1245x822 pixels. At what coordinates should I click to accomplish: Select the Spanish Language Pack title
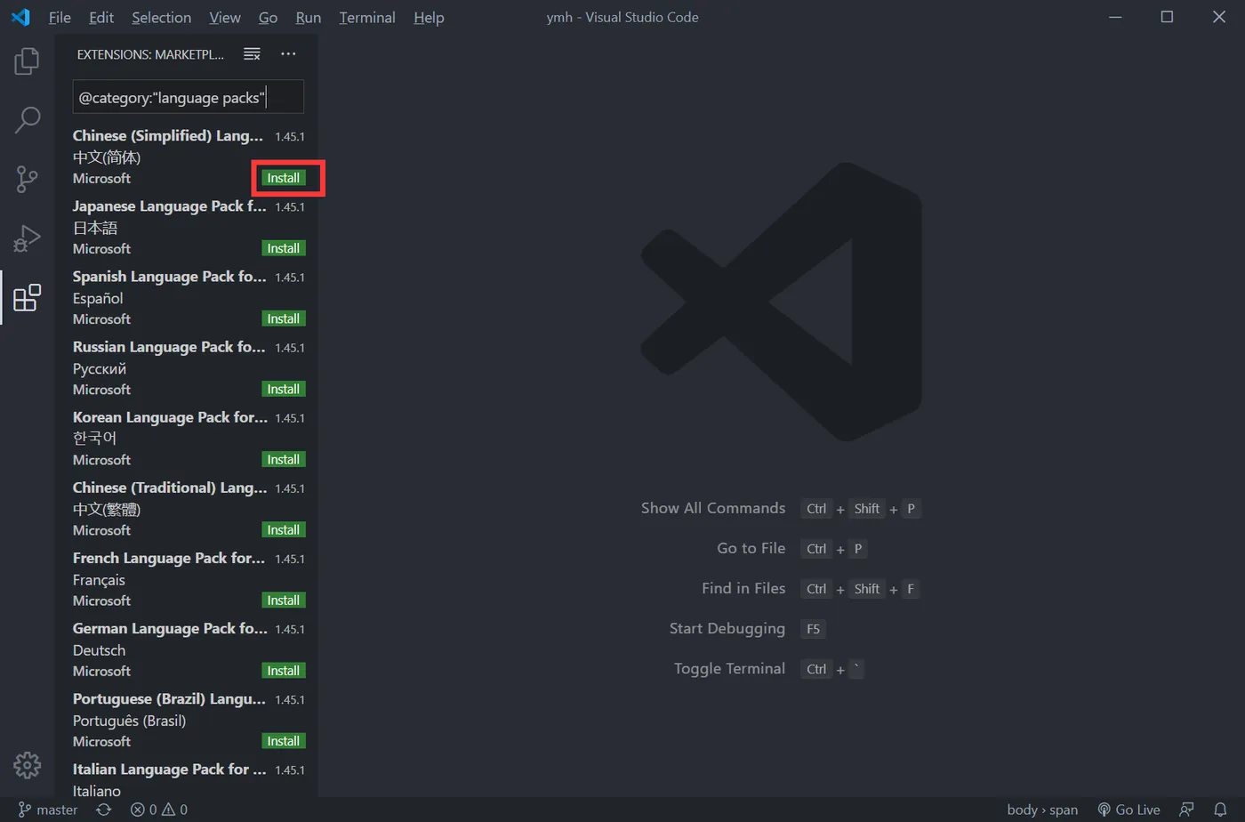tap(169, 276)
